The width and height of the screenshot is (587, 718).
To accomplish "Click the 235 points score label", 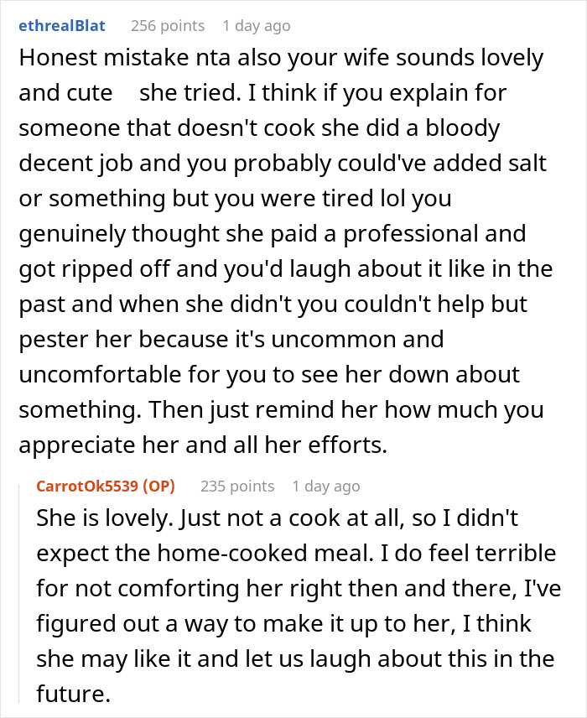I will point(237,486).
